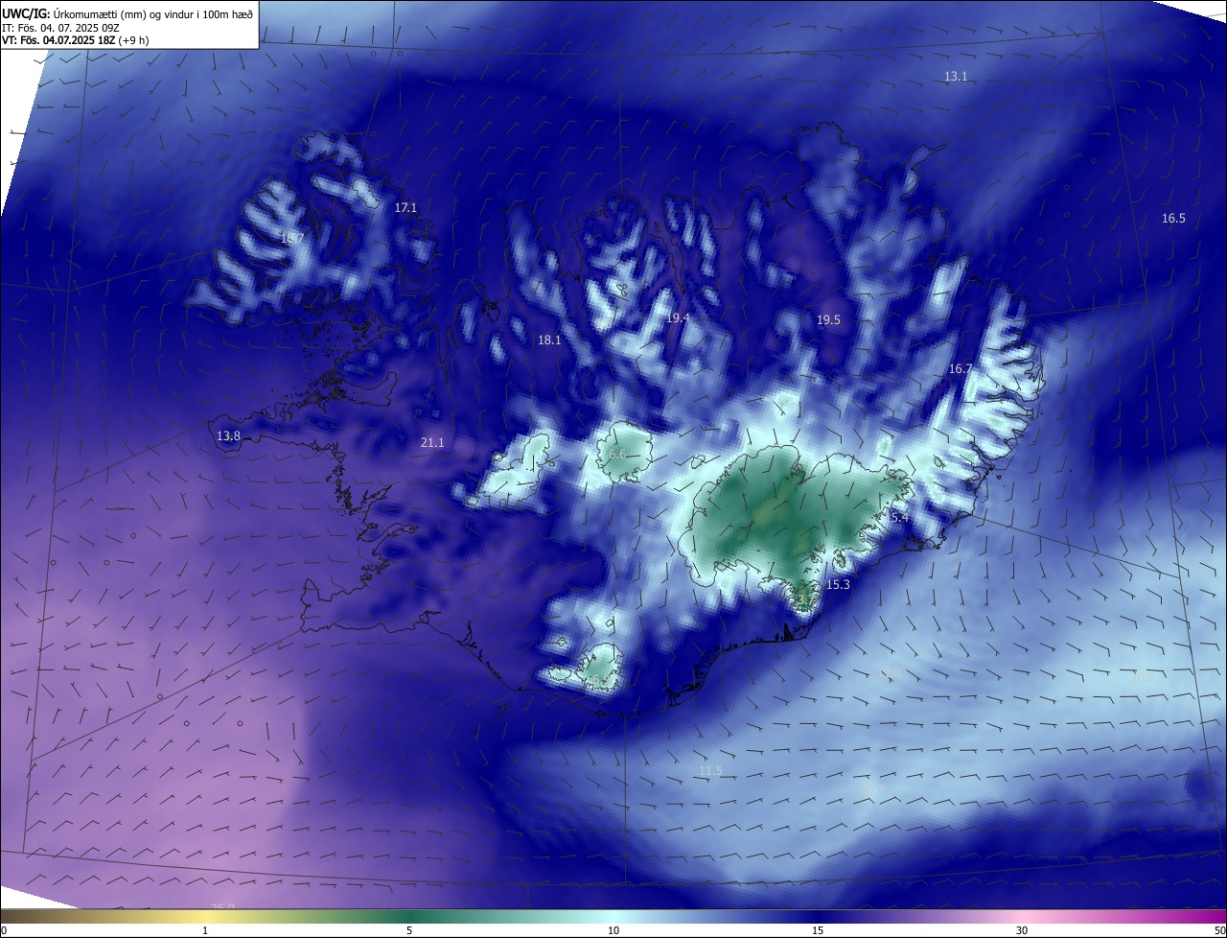This screenshot has height=938, width=1227.
Task: Click the 21.1 value label in west Iceland
Action: [432, 443]
